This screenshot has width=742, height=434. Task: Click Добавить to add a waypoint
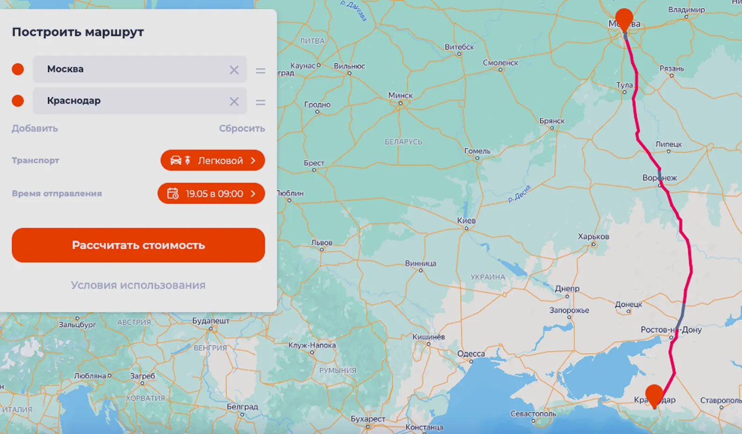(x=35, y=128)
